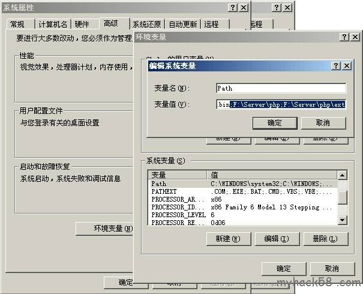Select the 硬件 (Hardware) tab
The height and width of the screenshot is (294, 363).
point(83,25)
